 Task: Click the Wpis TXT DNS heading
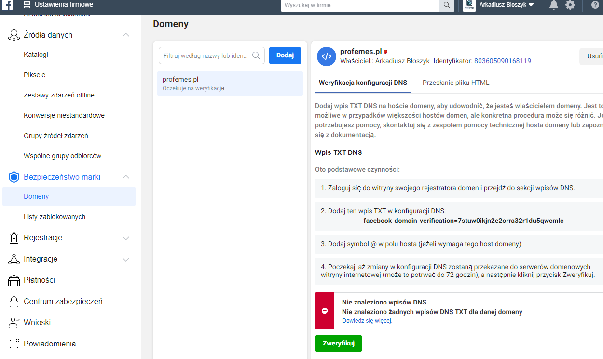click(x=338, y=152)
